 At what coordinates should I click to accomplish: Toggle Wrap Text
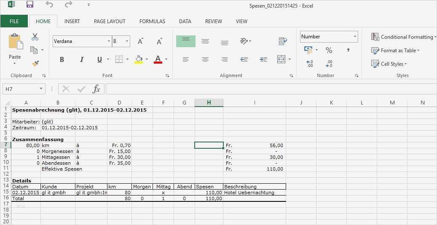tap(283, 41)
